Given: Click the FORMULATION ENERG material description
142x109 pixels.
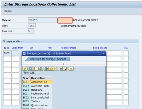Looking at the screenshot, I should pos(86,20).
